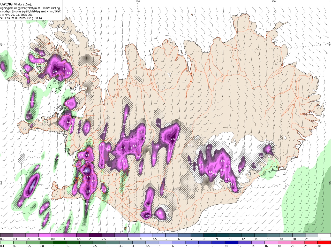Pick the rain scale swatch between 0.8 and 1

47,242
